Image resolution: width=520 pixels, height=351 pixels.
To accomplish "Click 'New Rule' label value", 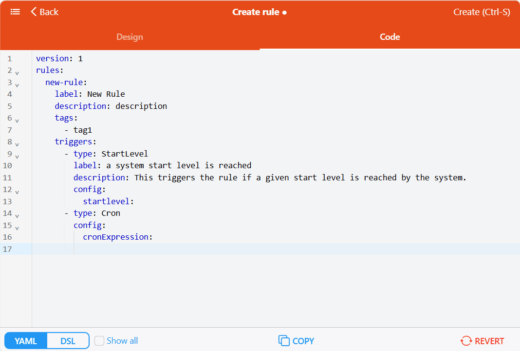I will pos(106,94).
